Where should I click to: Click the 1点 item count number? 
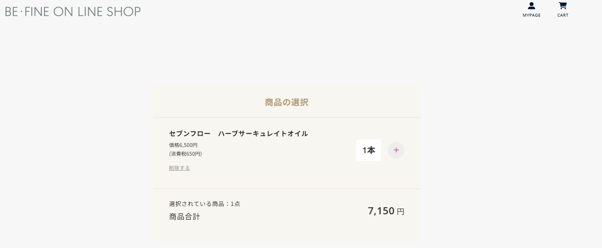click(236, 204)
